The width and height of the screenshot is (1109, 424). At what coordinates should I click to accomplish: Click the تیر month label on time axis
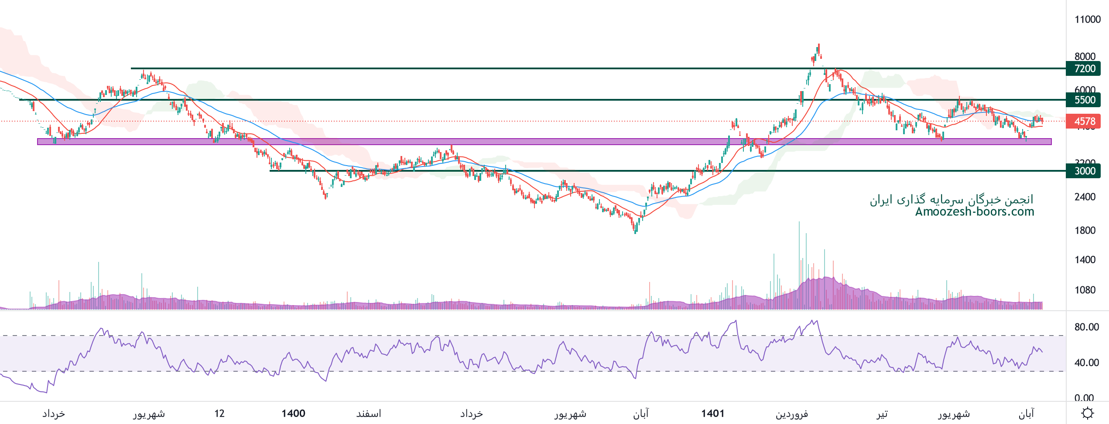[x=882, y=413]
